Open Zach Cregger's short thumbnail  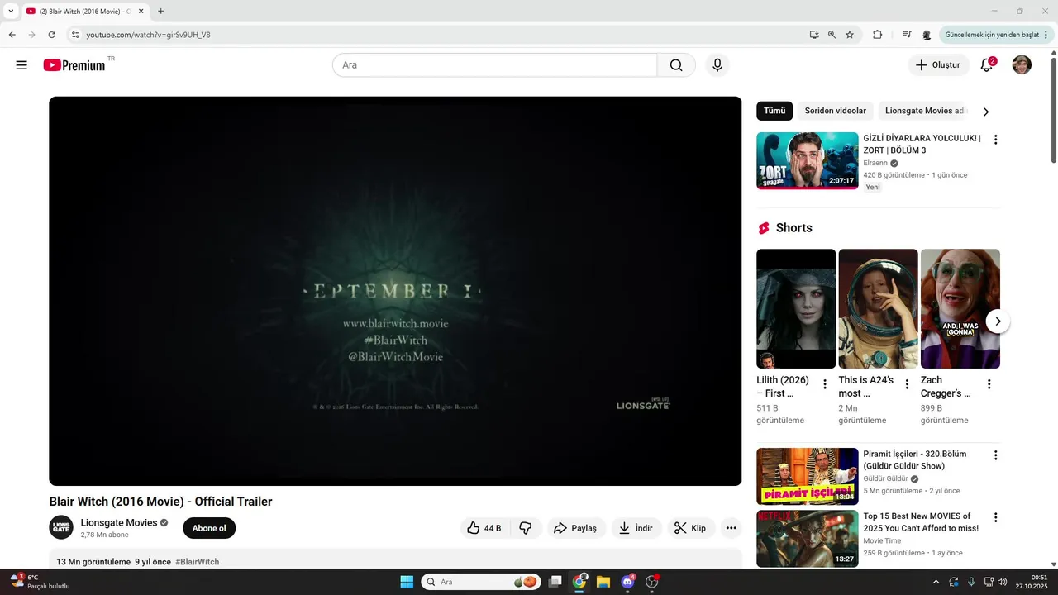click(960, 308)
